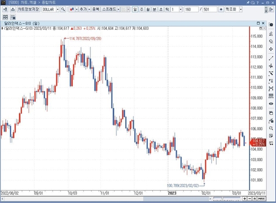Click the 501 total count input field
The image size is (276, 203).
pos(210,9)
